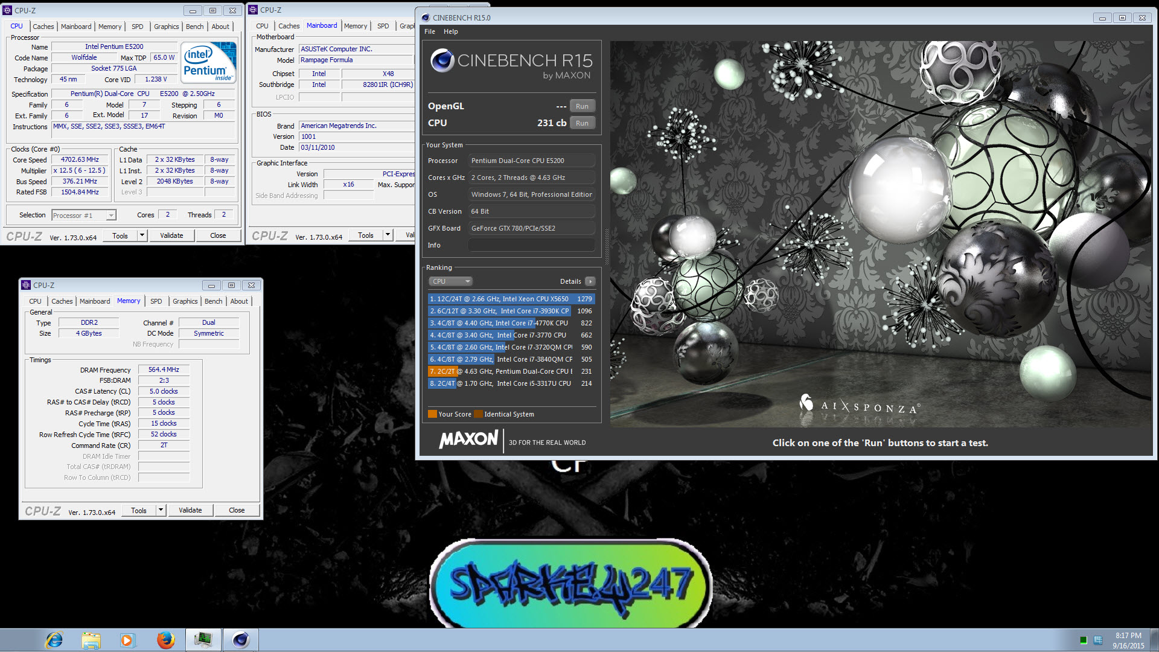Screen dimensions: 1159x652
Task: Open Details arrow in Ranking panel
Action: coord(590,281)
